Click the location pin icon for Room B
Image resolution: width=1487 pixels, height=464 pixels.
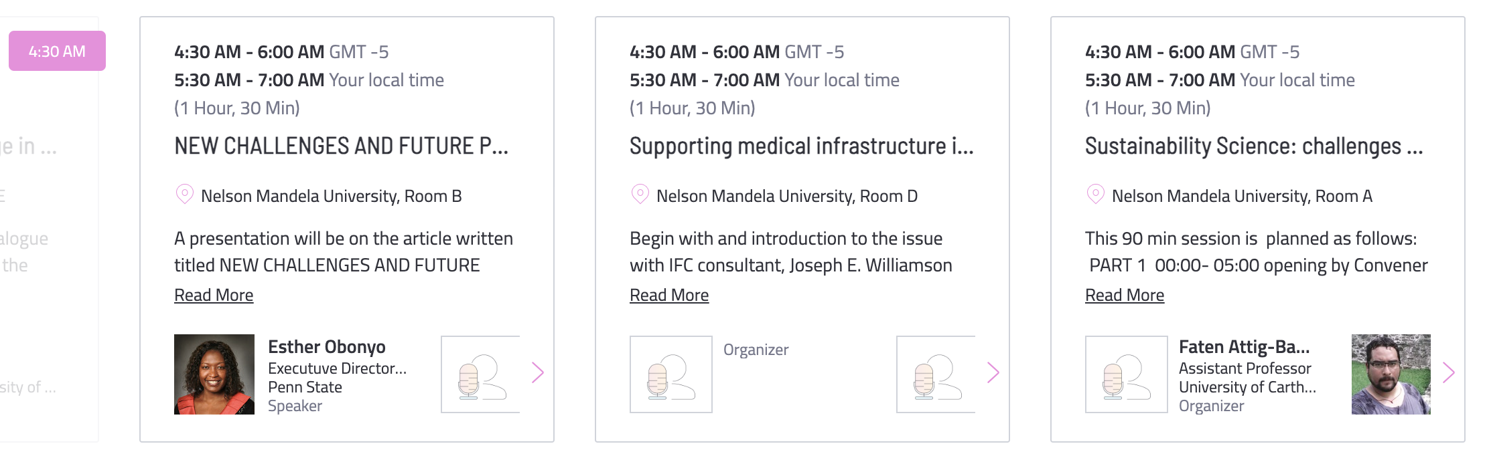tap(185, 195)
